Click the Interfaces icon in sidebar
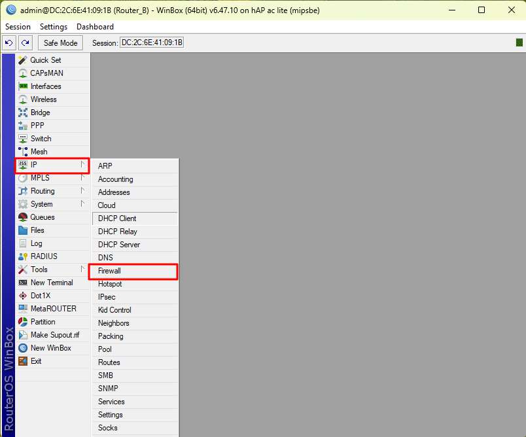 pyautogui.click(x=23, y=86)
